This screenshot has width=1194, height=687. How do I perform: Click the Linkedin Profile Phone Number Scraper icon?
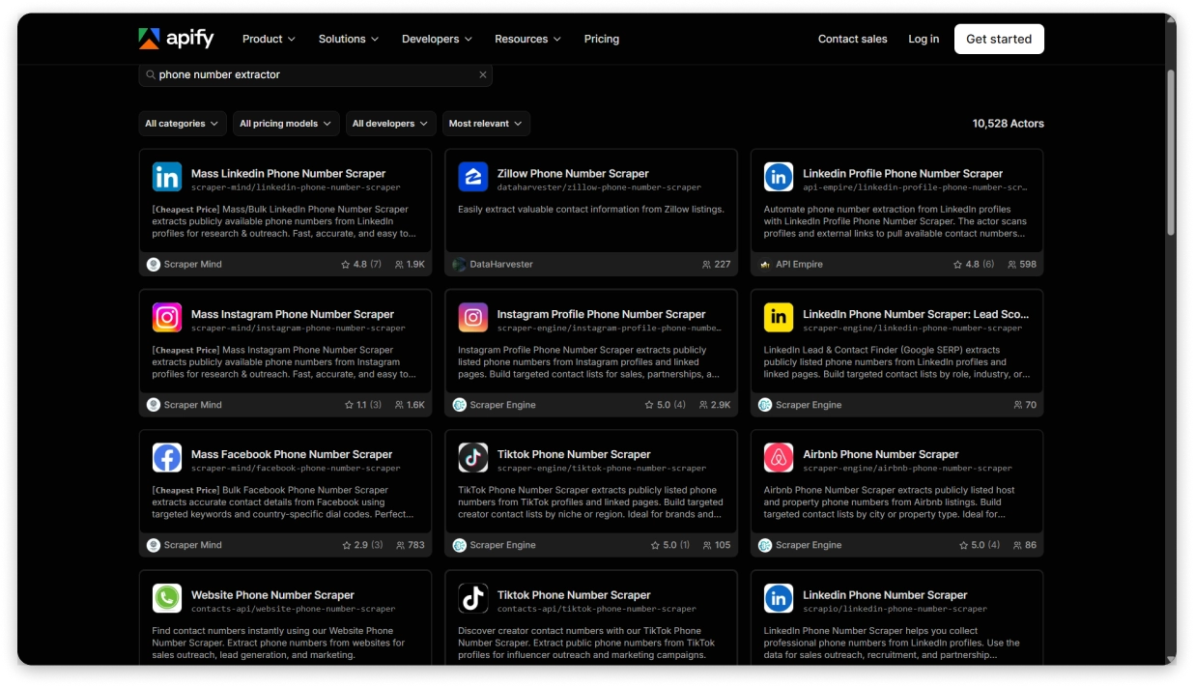click(x=779, y=177)
